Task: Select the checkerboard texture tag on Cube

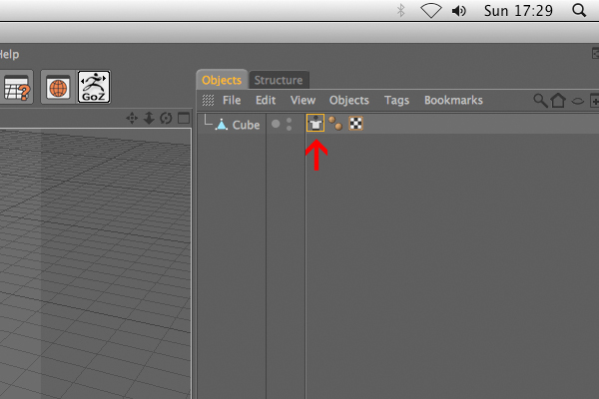Action: [x=355, y=124]
